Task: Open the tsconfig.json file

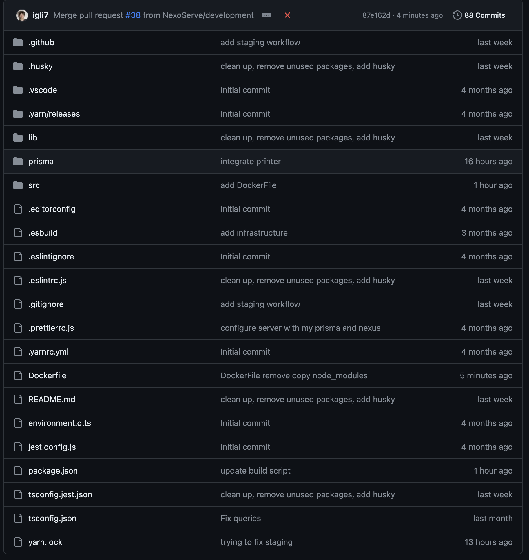Action: pyautogui.click(x=53, y=518)
